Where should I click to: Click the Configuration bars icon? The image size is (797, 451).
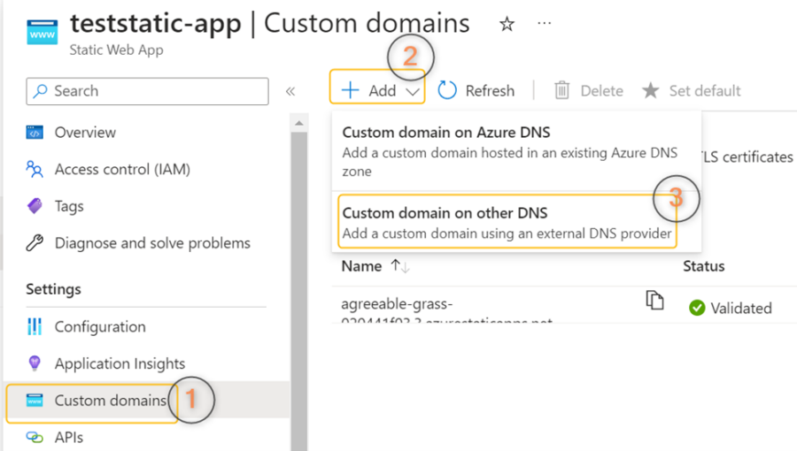pos(35,327)
